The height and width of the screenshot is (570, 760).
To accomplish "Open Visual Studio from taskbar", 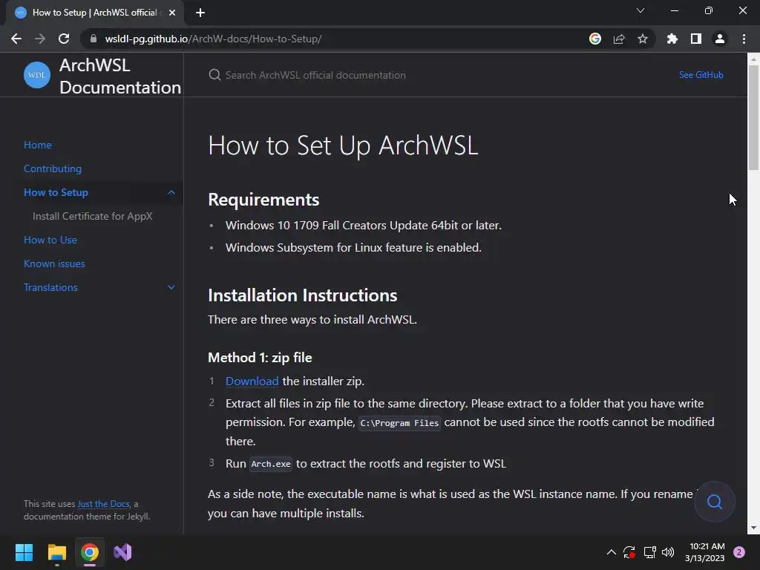I will pos(122,552).
